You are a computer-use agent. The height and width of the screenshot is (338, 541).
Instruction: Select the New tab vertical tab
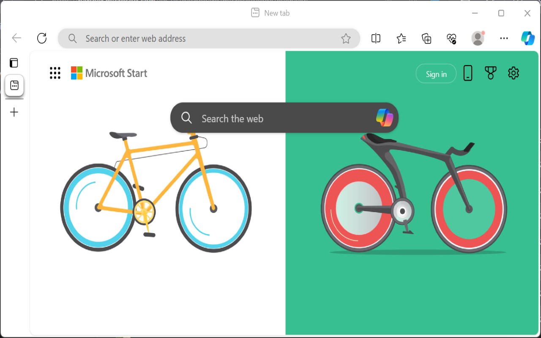[x=14, y=86]
